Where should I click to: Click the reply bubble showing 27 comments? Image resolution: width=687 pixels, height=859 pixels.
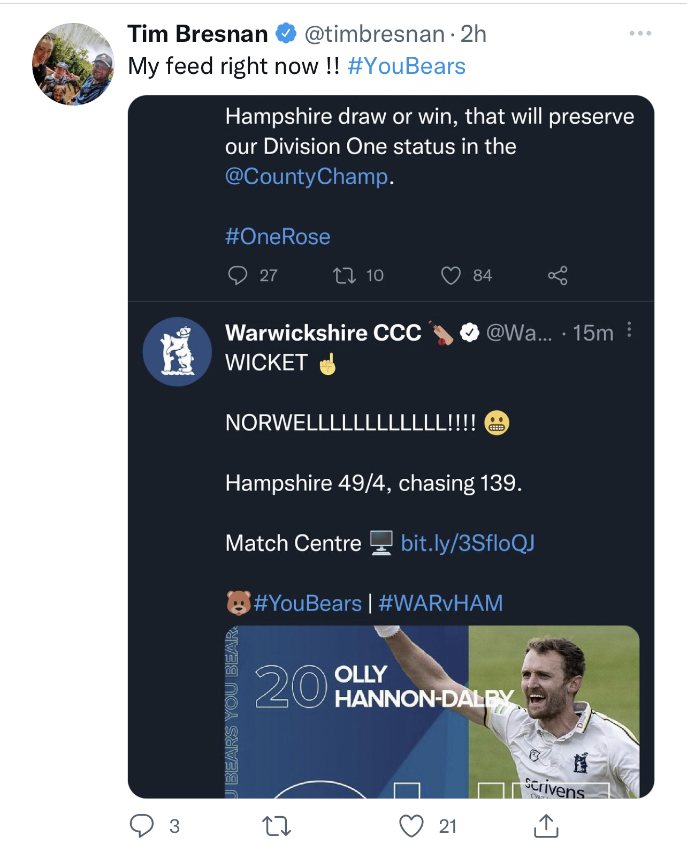pyautogui.click(x=238, y=275)
